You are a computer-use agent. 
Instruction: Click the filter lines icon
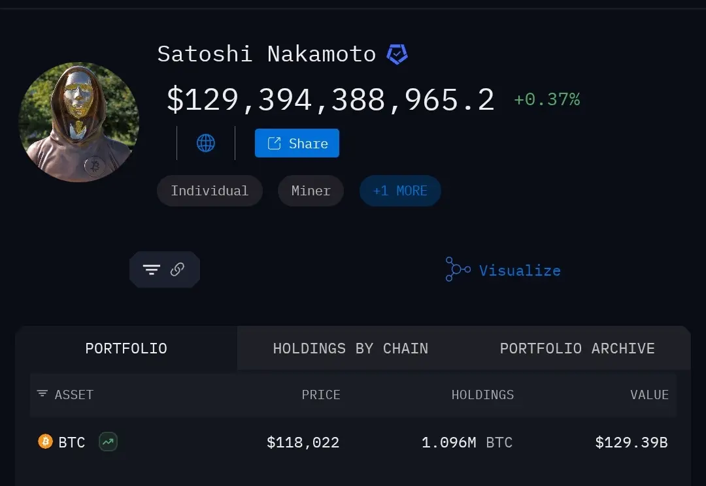tap(151, 270)
